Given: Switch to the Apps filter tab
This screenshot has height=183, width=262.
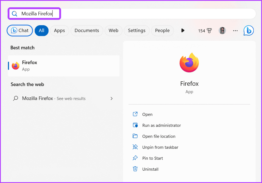Looking at the screenshot, I should [59, 30].
